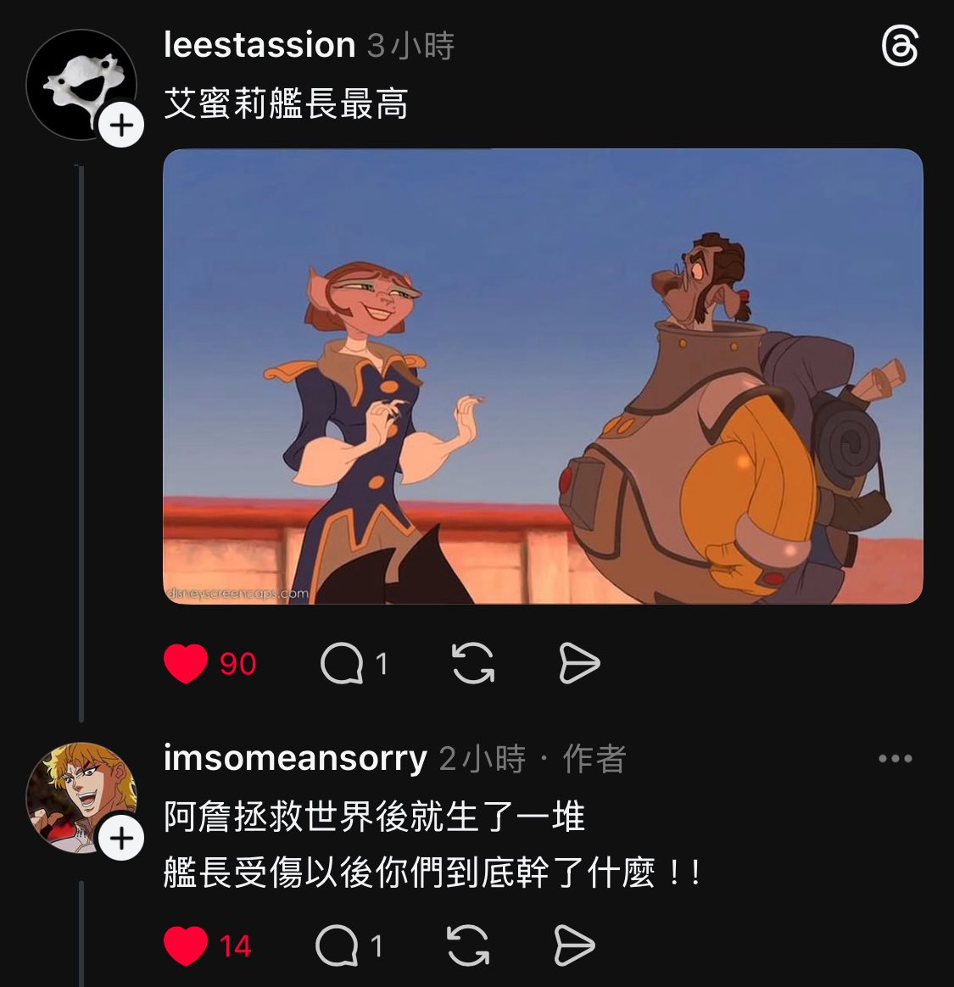Open three-dot menu on imsomeansorry's reply
Viewport: 954px width, 987px height.
click(x=895, y=759)
